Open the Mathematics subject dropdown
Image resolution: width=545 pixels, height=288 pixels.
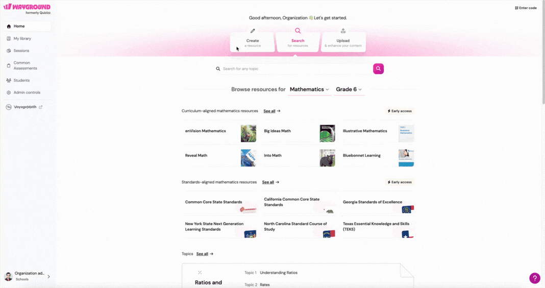click(x=309, y=89)
